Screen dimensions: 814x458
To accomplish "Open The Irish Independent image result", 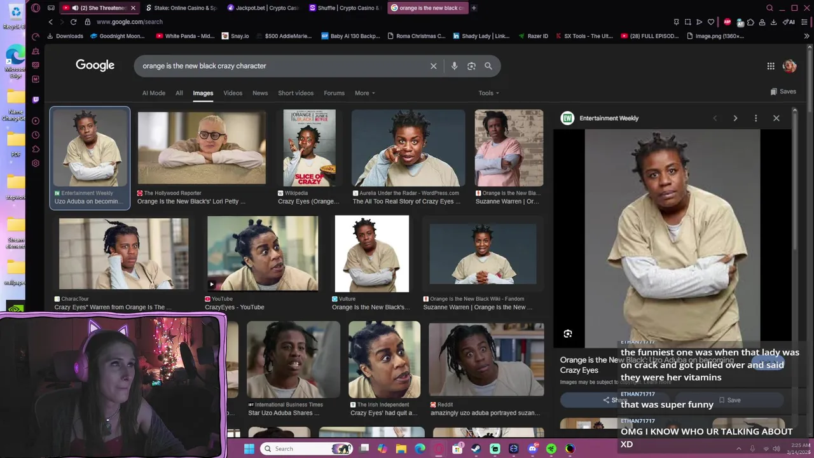I will [x=384, y=370].
